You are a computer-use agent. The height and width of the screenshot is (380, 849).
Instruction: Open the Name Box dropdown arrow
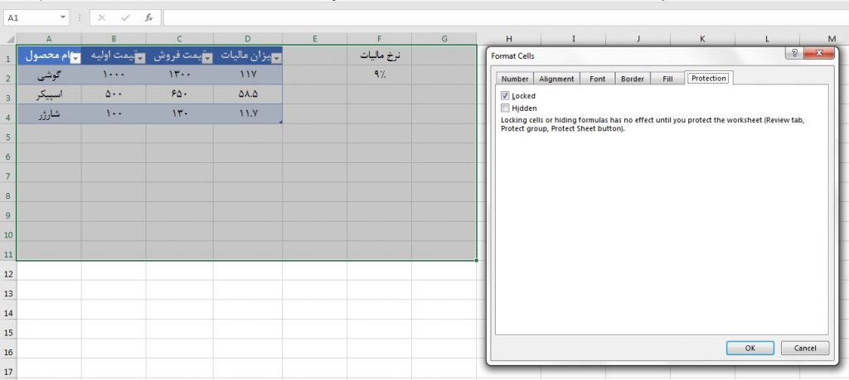coord(63,18)
